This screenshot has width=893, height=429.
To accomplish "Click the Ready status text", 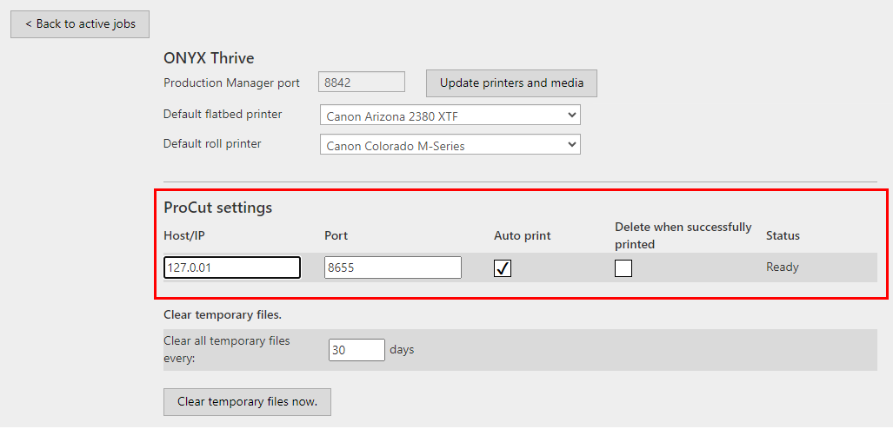I will click(782, 267).
